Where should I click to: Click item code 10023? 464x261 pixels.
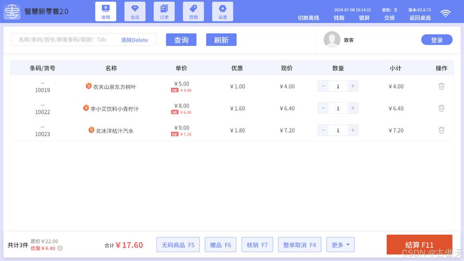(x=43, y=134)
